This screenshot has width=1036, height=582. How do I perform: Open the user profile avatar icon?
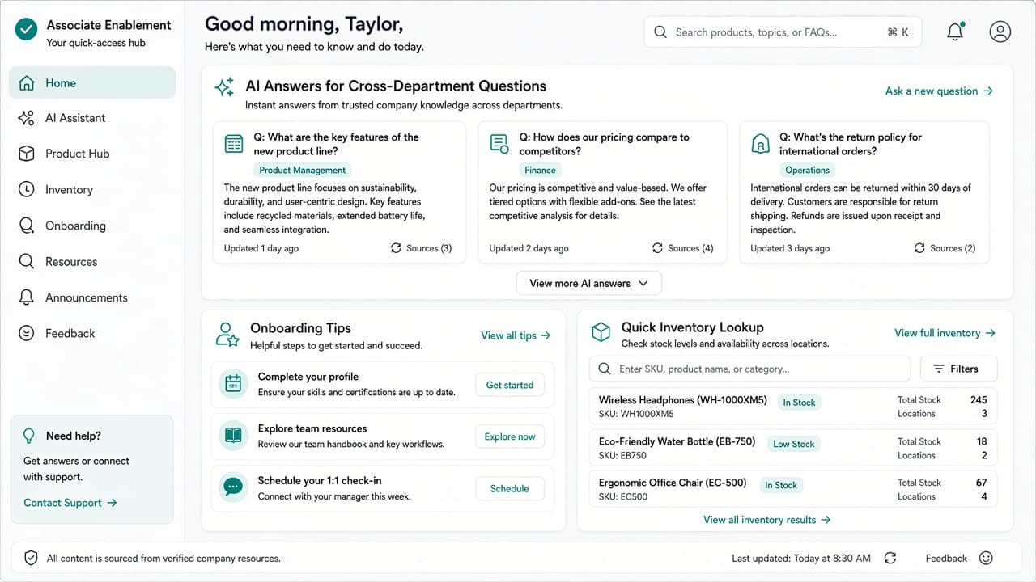1000,32
